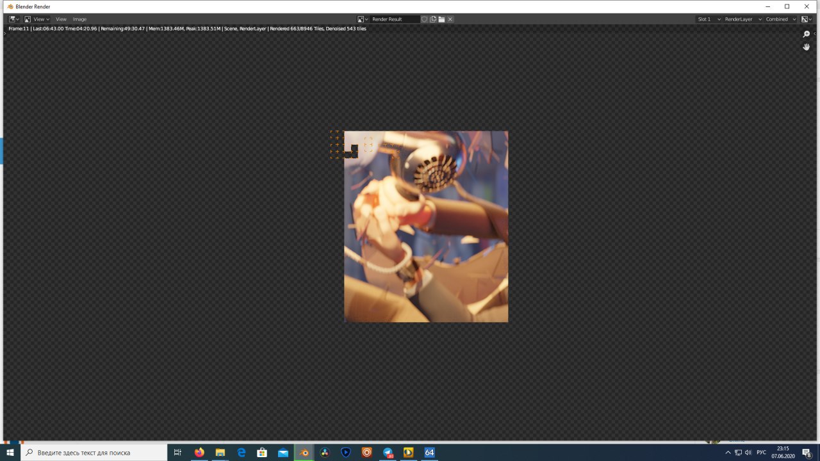820x461 pixels.
Task: Click the pan hand gizmo
Action: 807,47
